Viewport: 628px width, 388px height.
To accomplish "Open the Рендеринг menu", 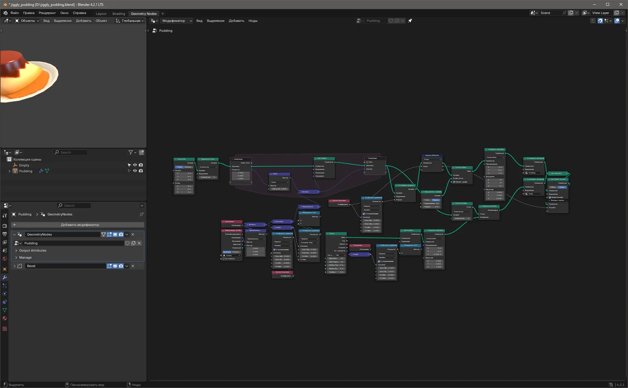I will (x=47, y=13).
